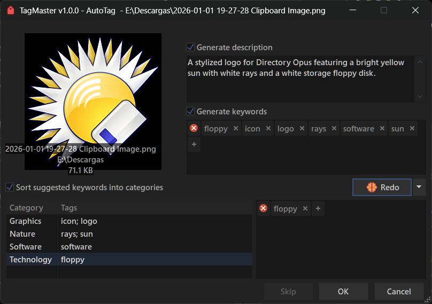
Task: Delete the 'logo' keyword tag
Action: pos(302,129)
